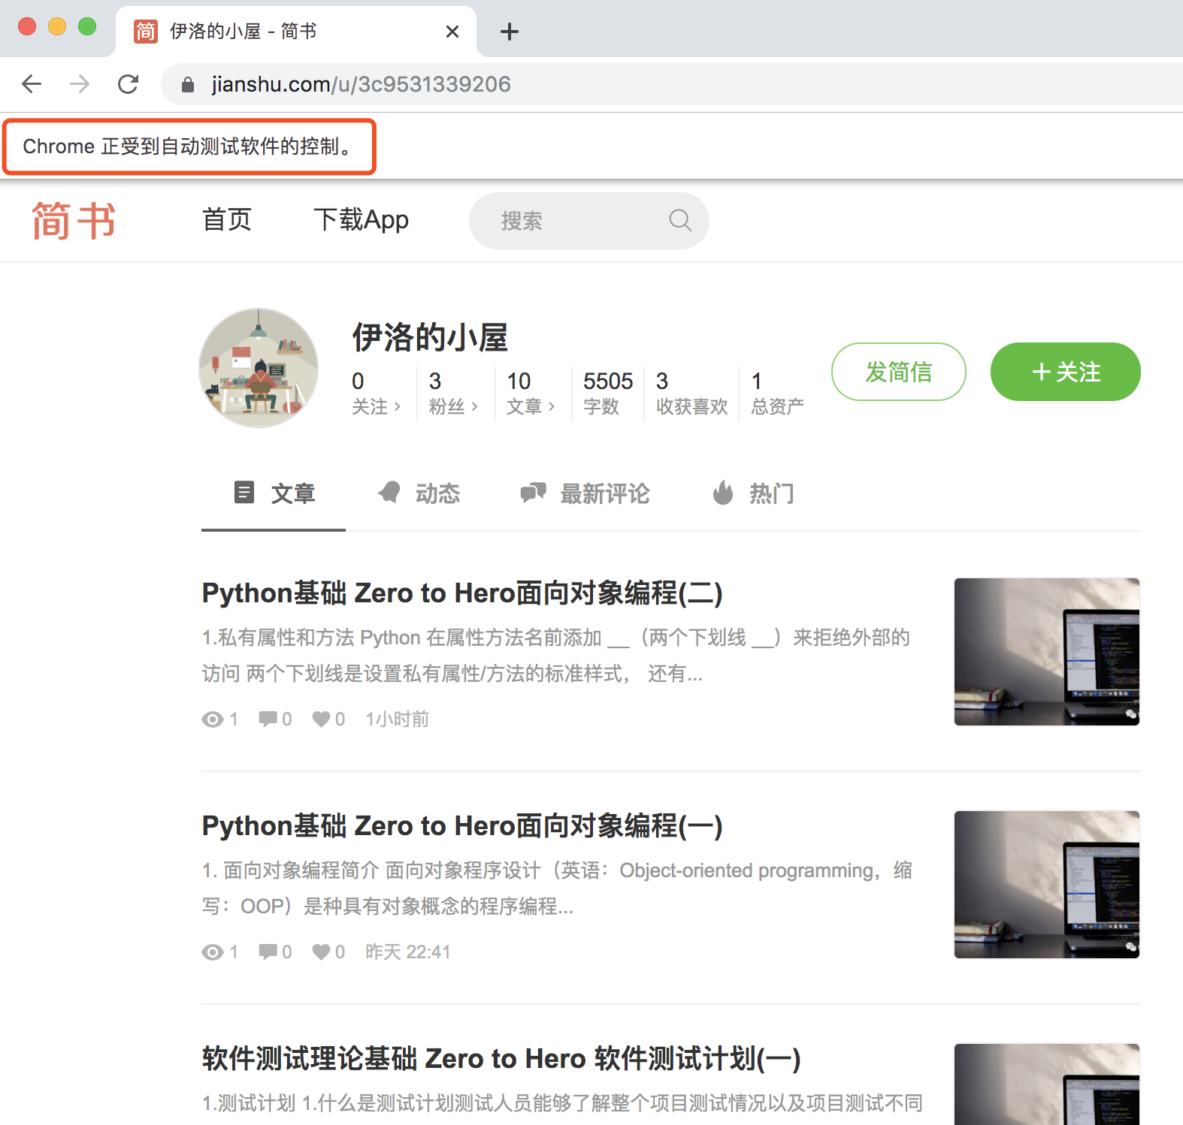
Task: Click the summary text starting 1.私有属性和方法
Action: coord(556,656)
